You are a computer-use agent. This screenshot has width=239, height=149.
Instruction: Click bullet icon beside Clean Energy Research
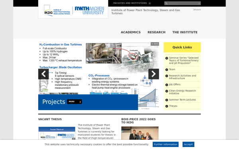point(167,91)
